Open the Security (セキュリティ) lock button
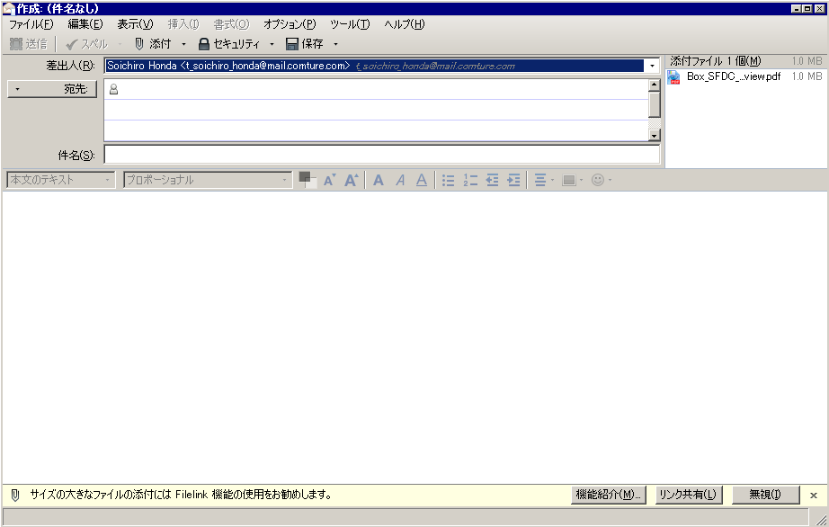This screenshot has width=829, height=527. (x=229, y=44)
